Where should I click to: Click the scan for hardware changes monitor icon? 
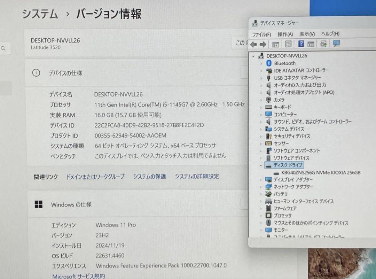coord(336,44)
